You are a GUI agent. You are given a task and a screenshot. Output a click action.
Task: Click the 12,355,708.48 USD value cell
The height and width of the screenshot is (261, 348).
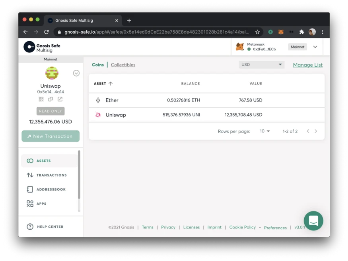(x=243, y=115)
